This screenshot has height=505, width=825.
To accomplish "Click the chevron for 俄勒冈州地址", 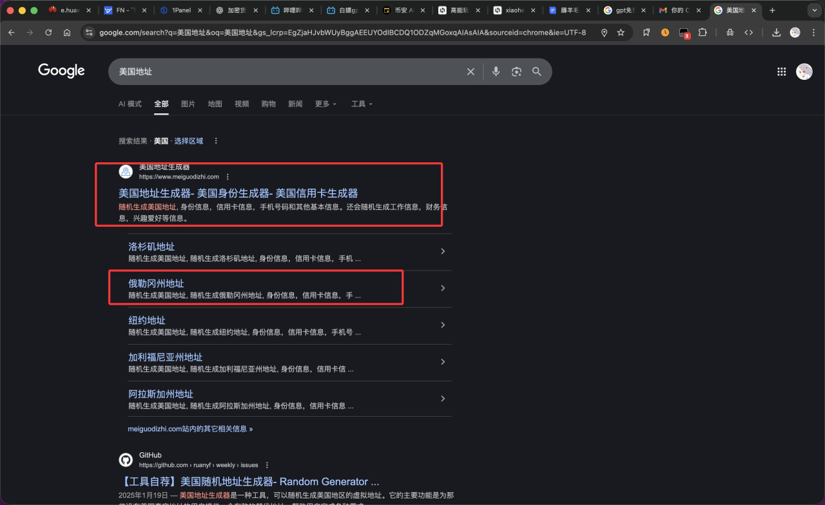I will (443, 288).
